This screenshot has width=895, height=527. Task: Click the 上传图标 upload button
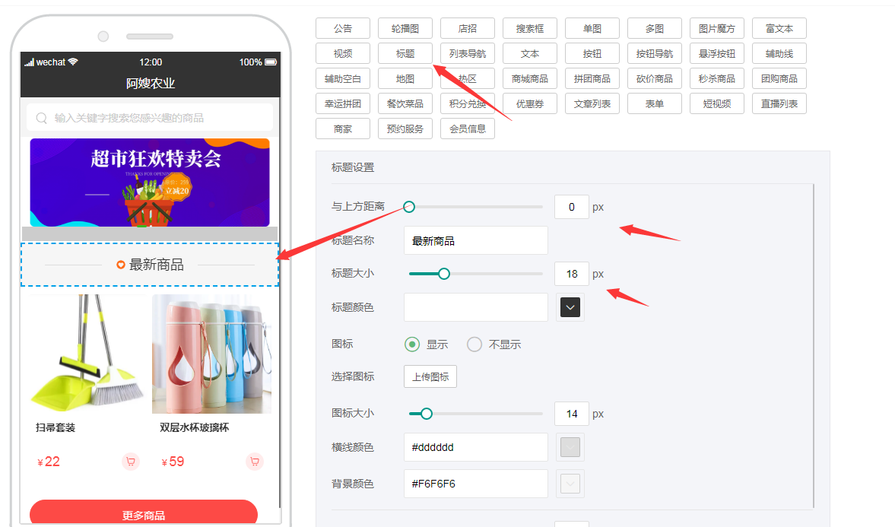click(430, 376)
